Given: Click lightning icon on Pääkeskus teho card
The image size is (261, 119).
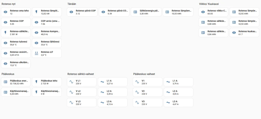Looking at the screenshot, I should coord(36,82).
